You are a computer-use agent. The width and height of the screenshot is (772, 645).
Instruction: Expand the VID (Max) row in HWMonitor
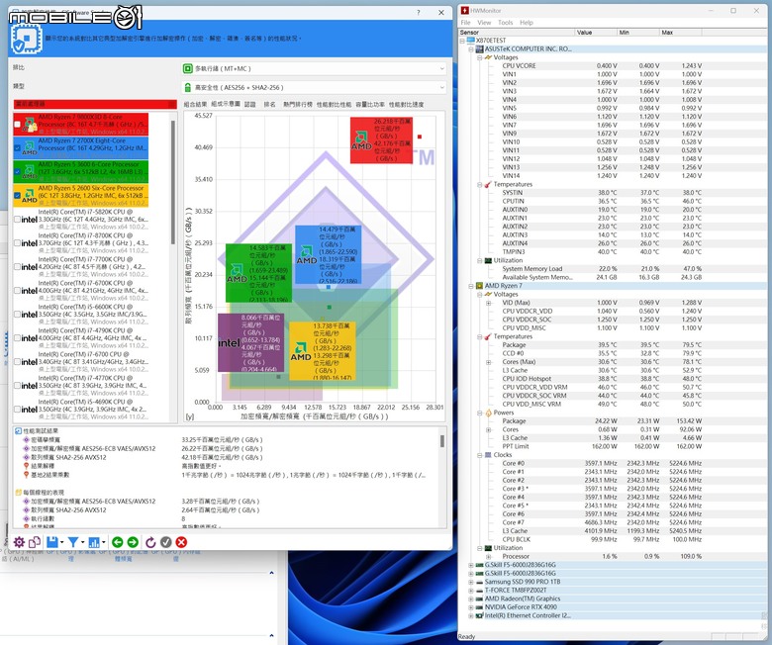[488, 303]
